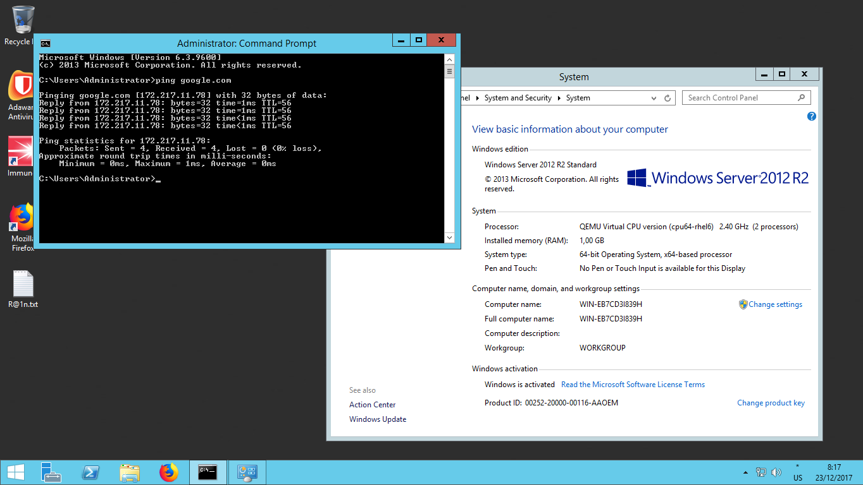Click the Command Prompt scrollbar down arrow
863x485 pixels.
coord(450,238)
